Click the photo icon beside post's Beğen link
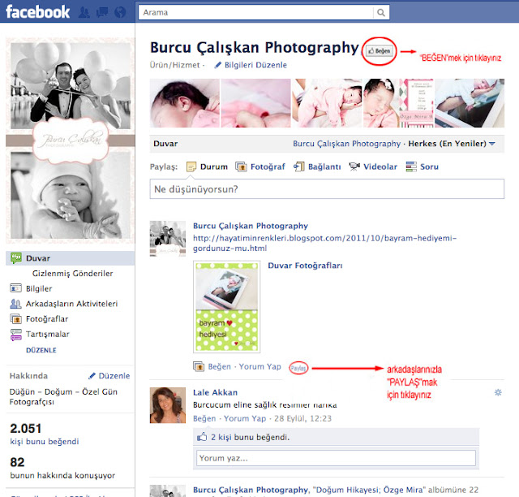 (x=199, y=367)
